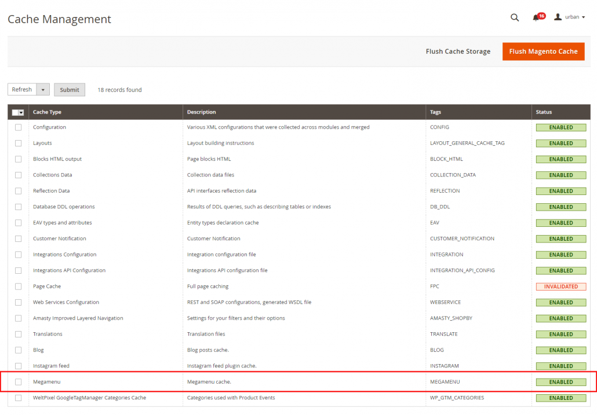Check the Blog cache checkbox
597x415 pixels.
pyautogui.click(x=18, y=350)
